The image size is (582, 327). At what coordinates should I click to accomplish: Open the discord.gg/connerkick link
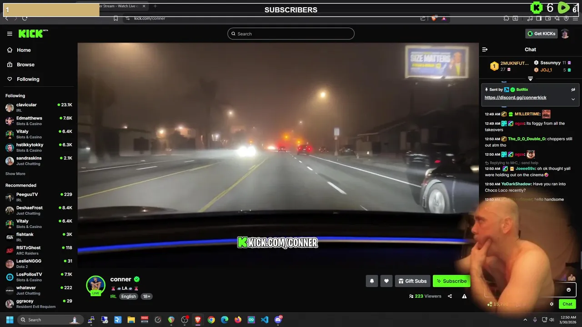point(515,98)
